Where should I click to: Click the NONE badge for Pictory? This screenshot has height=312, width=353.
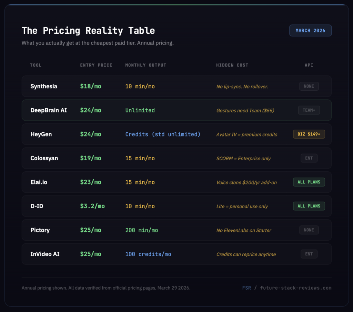pyautogui.click(x=309, y=230)
